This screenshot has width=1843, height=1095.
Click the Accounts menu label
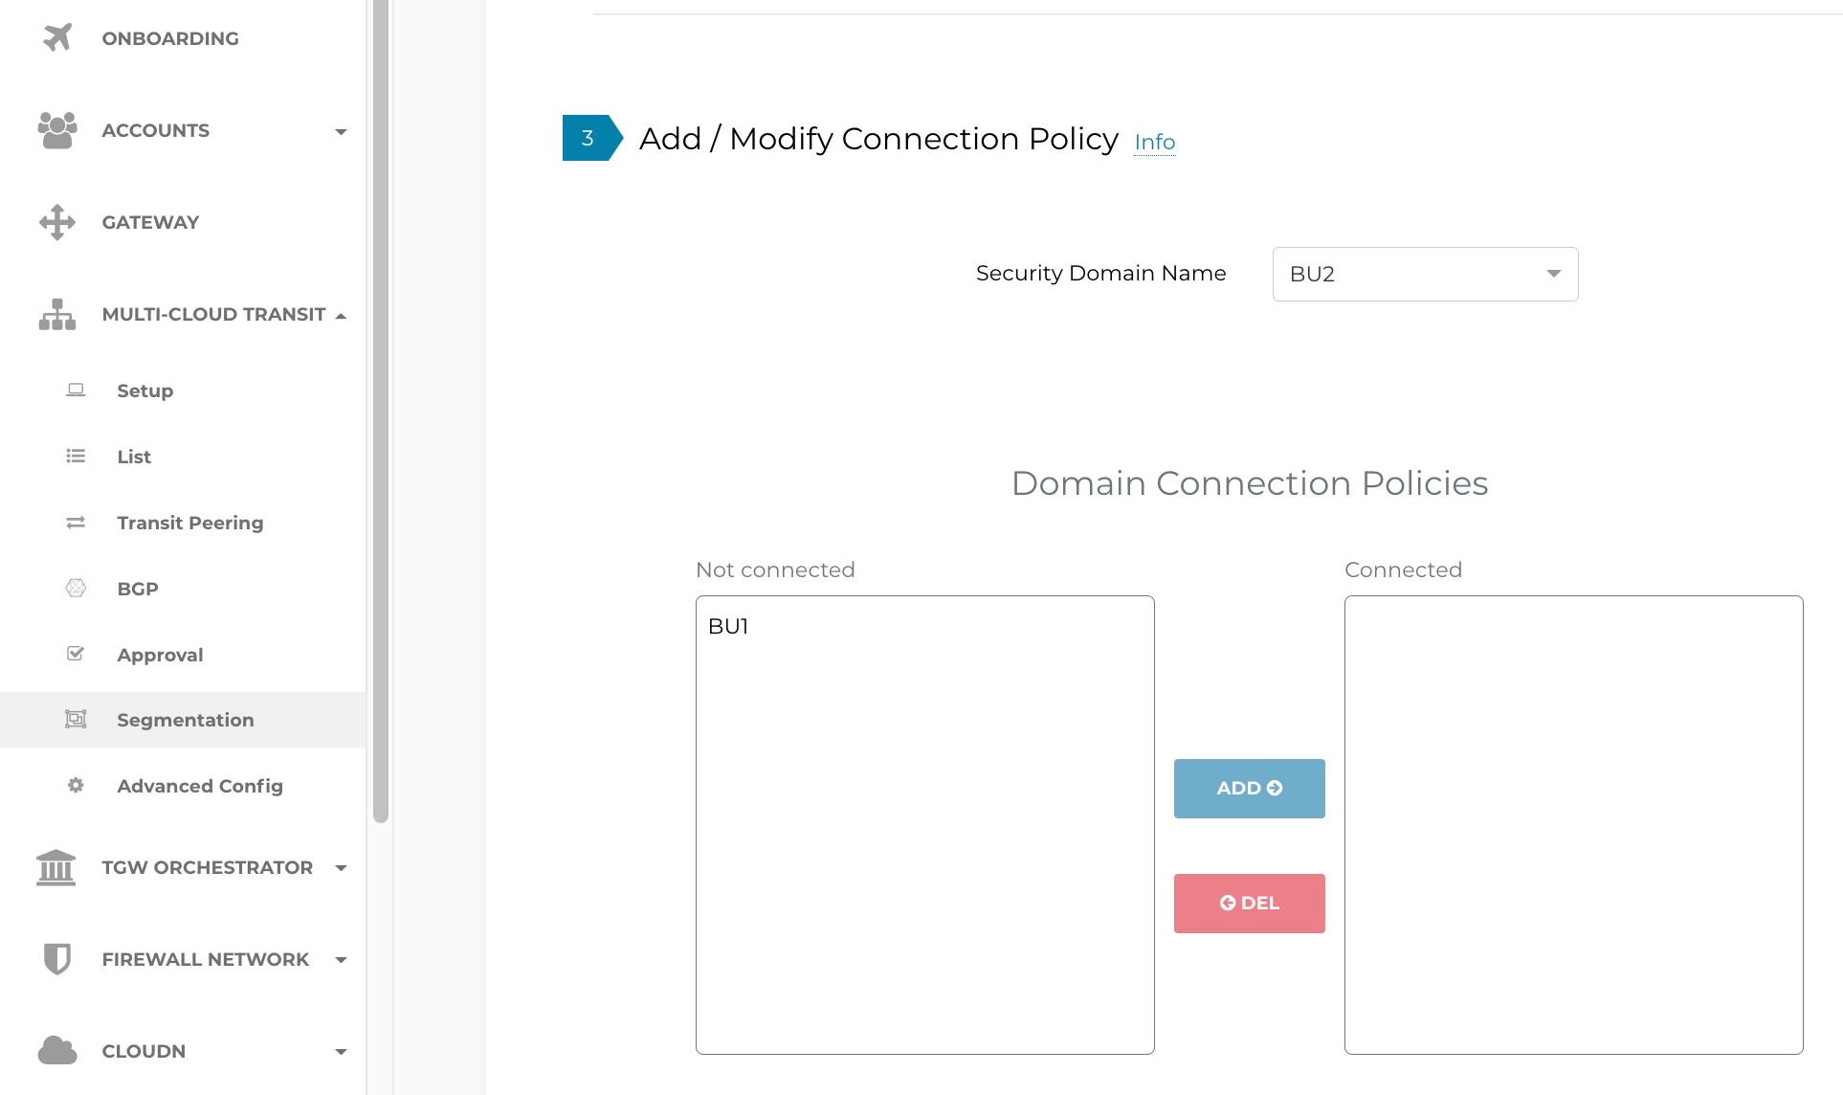155,130
